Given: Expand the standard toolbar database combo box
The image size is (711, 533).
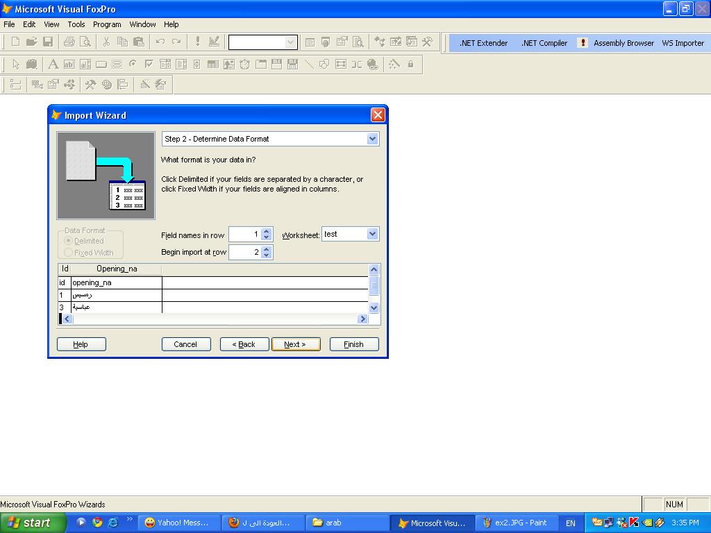Looking at the screenshot, I should [291, 42].
